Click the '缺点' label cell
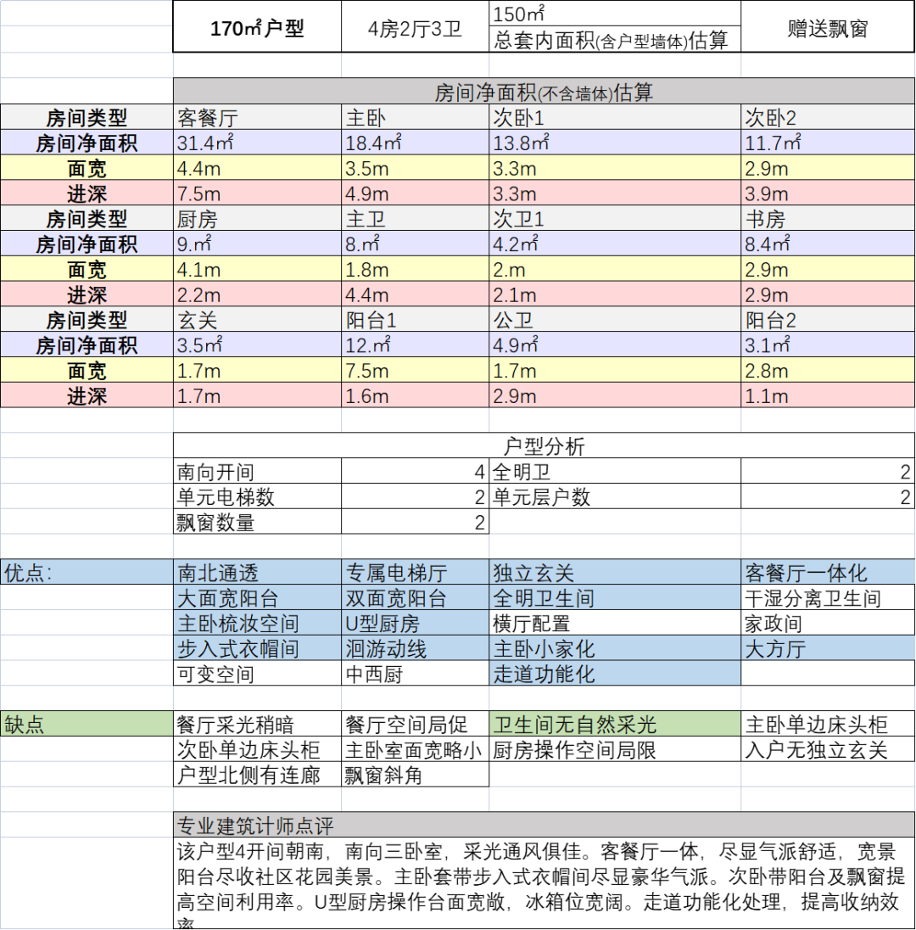The image size is (916, 930). tap(87, 724)
